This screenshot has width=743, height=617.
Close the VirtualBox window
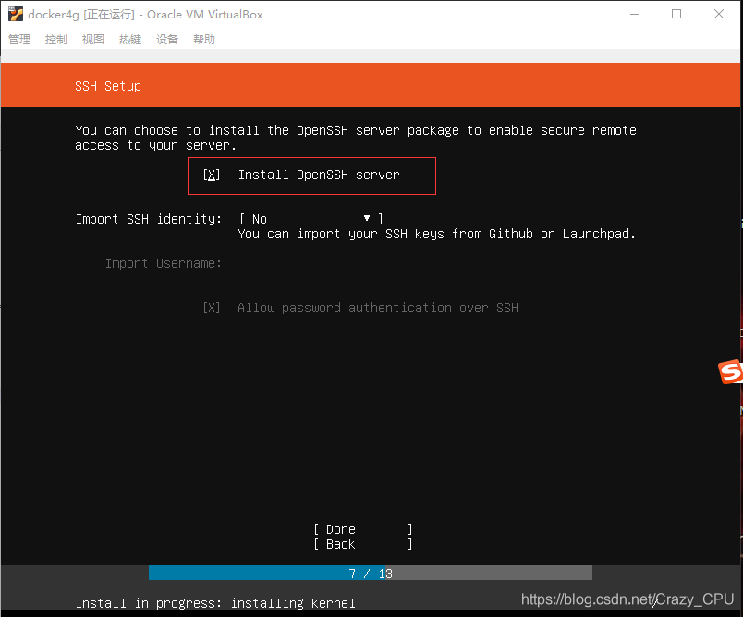pos(719,14)
